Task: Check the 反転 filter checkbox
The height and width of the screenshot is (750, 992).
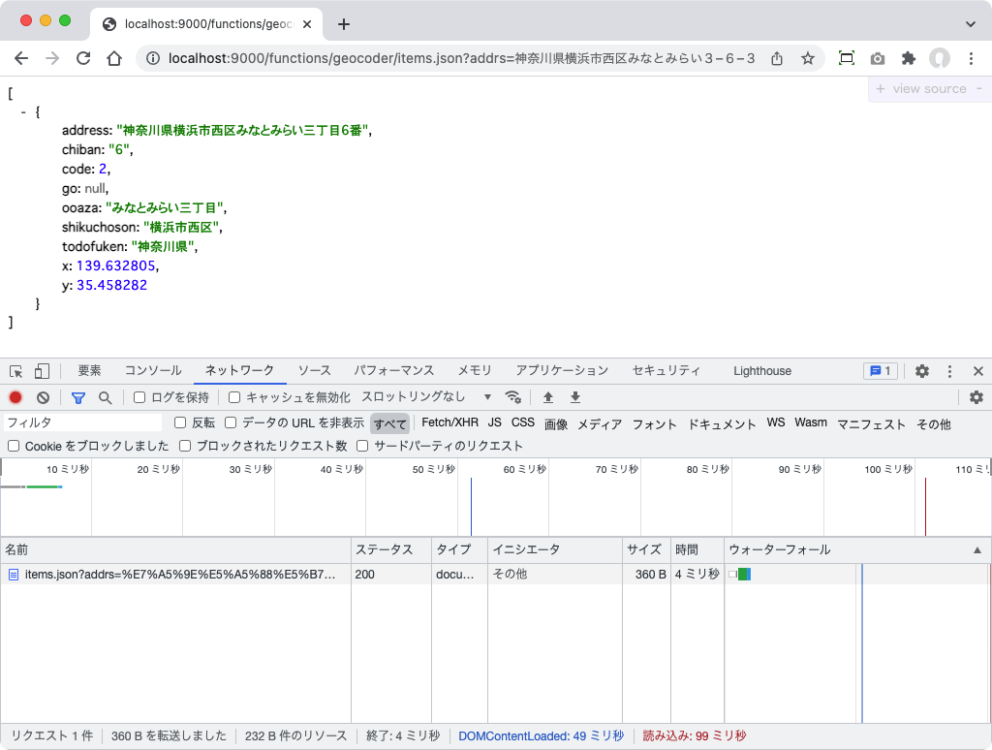Action: (x=180, y=422)
